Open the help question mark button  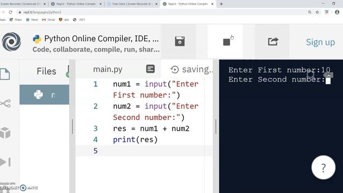coord(323,167)
